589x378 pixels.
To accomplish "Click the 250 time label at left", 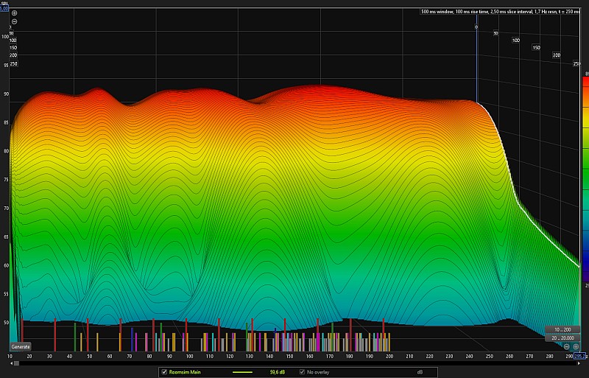I will [13, 64].
